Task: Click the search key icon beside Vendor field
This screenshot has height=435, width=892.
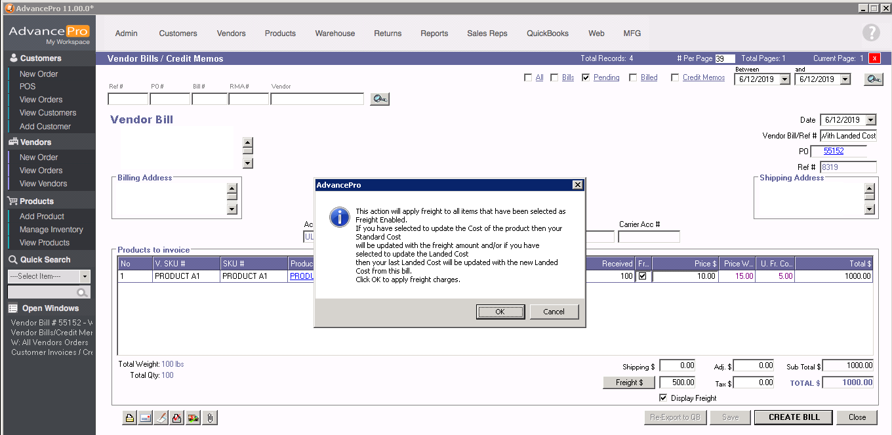Action: click(x=379, y=99)
